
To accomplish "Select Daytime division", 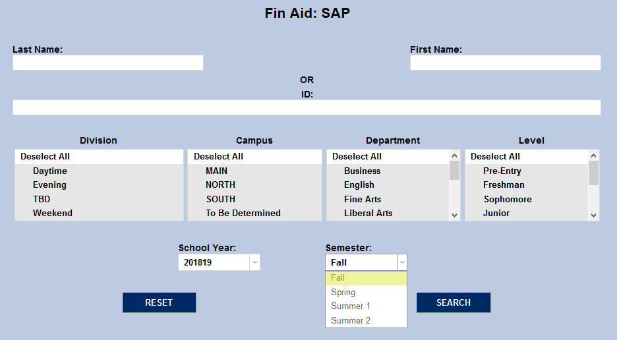I will (99, 171).
